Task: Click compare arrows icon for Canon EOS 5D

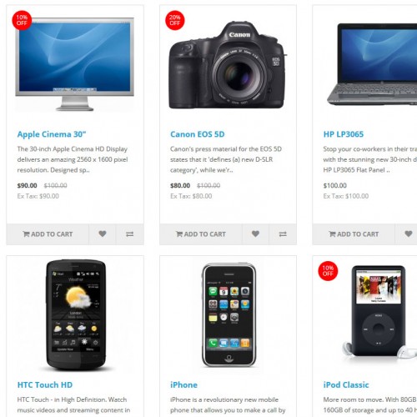Action: pyautogui.click(x=283, y=234)
